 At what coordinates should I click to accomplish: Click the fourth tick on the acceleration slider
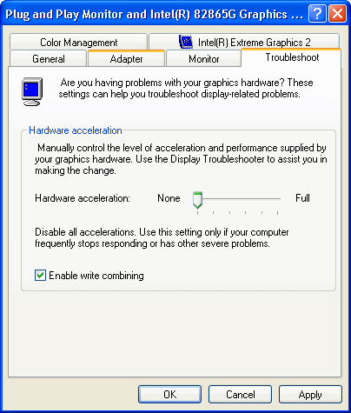[245, 213]
